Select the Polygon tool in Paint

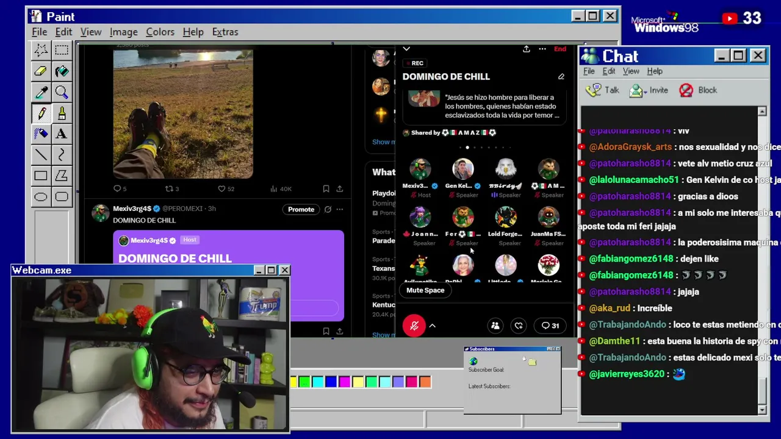coord(62,176)
